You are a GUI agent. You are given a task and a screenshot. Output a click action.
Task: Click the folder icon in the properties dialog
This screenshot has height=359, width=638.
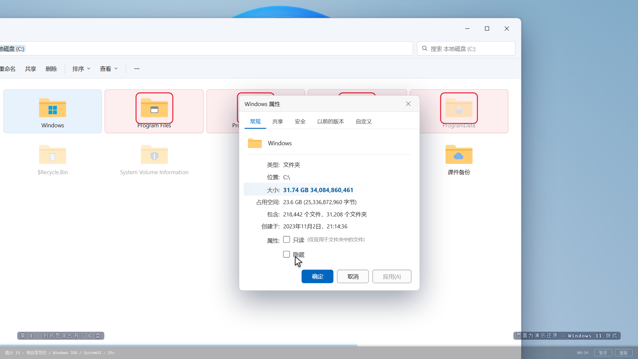255,143
